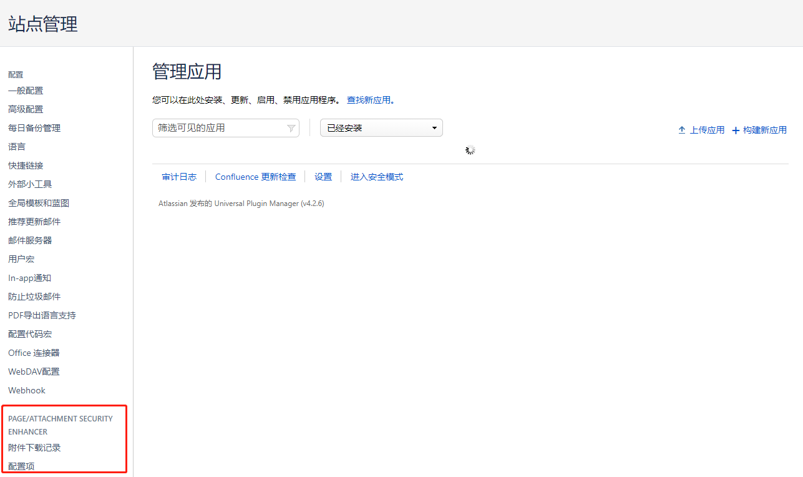Open Webhook in the sidebar

(x=27, y=390)
